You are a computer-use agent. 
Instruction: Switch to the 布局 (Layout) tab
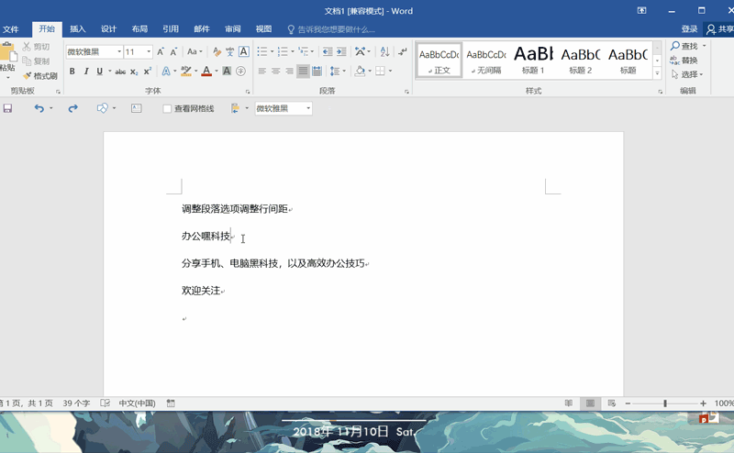pos(139,28)
